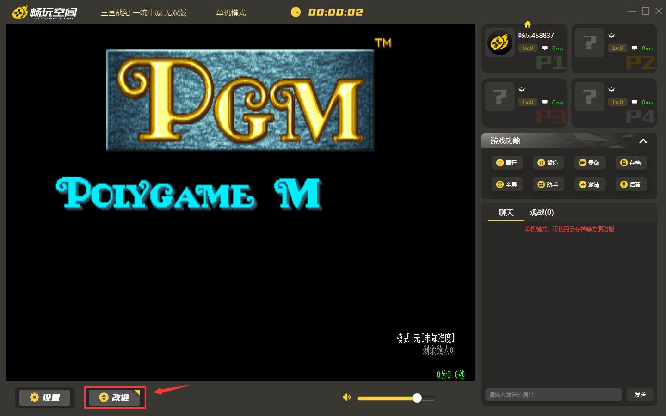
Task: Switch to the 观战(0) tab
Action: 542,213
